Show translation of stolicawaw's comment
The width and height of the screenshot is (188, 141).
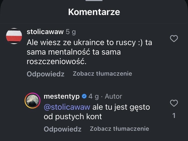click(x=102, y=74)
